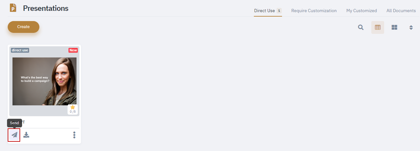Image resolution: width=420 pixels, height=151 pixels.
Task: Click the star rating badge
Action: (x=73, y=109)
